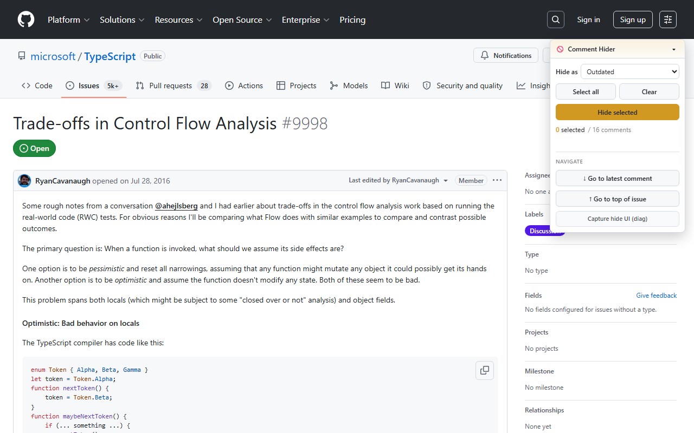Click the Sign up button

(x=633, y=19)
